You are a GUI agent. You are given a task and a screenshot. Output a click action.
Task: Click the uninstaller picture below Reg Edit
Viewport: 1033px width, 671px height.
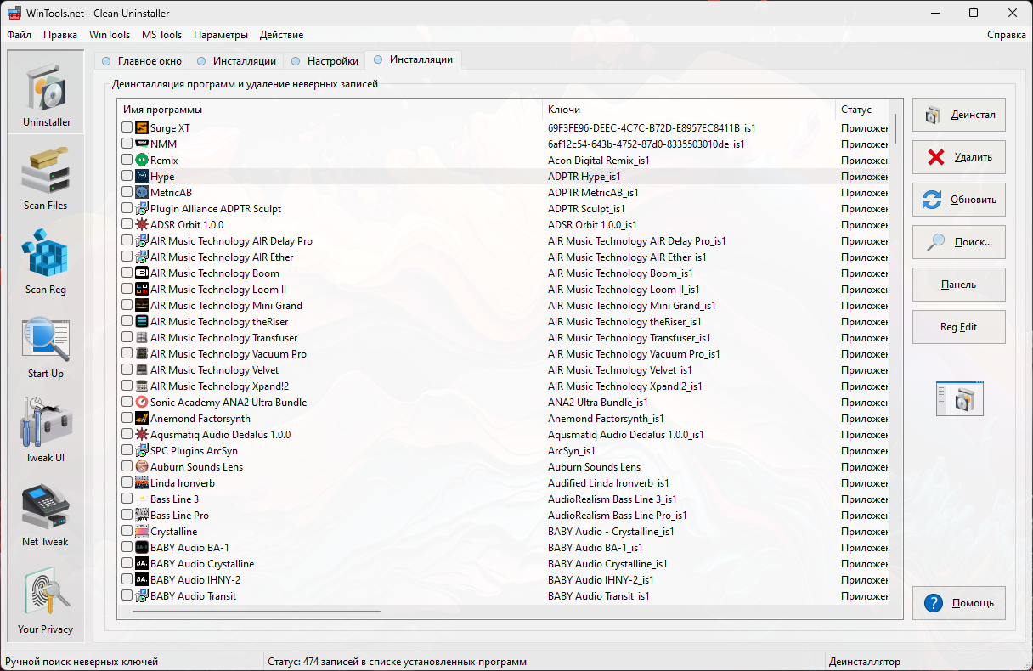coord(959,398)
